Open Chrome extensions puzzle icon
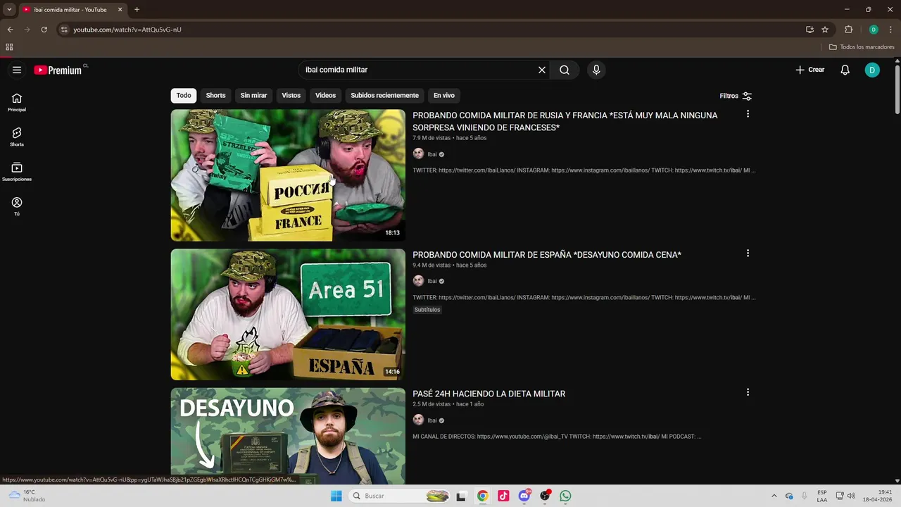901x507 pixels. [x=848, y=30]
